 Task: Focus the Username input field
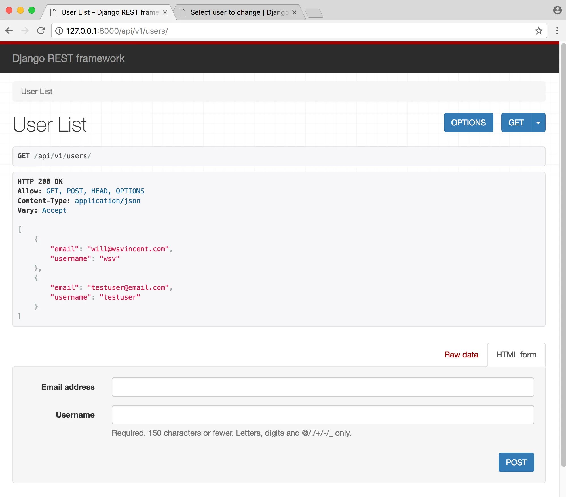pyautogui.click(x=323, y=415)
